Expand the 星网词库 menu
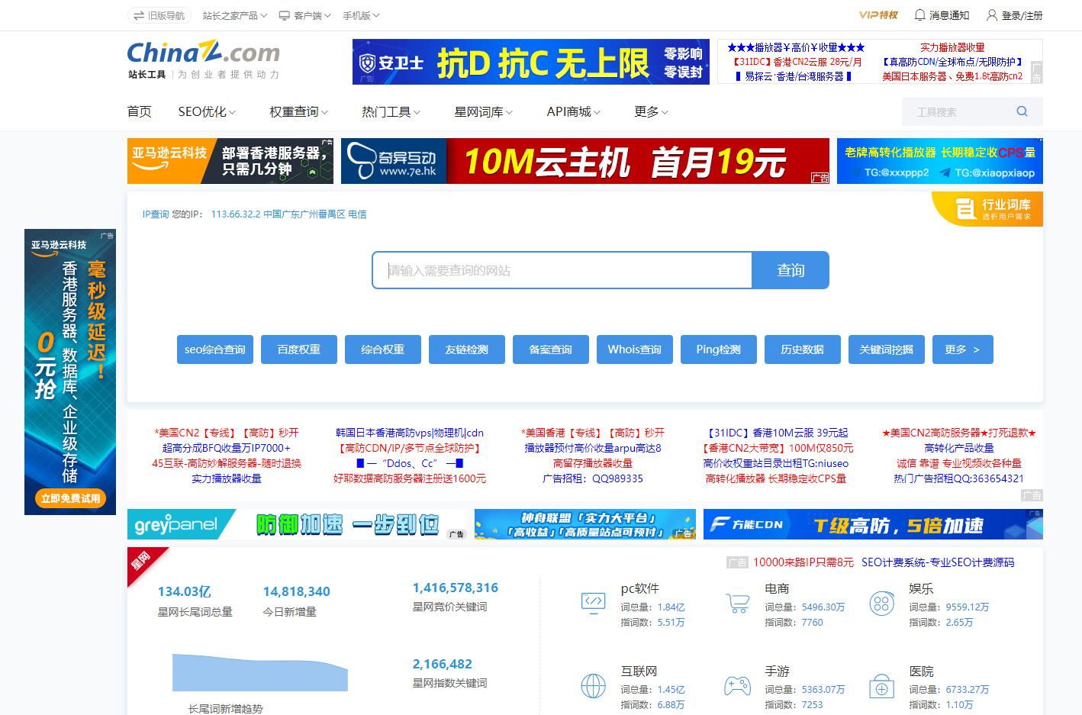 pyautogui.click(x=483, y=112)
